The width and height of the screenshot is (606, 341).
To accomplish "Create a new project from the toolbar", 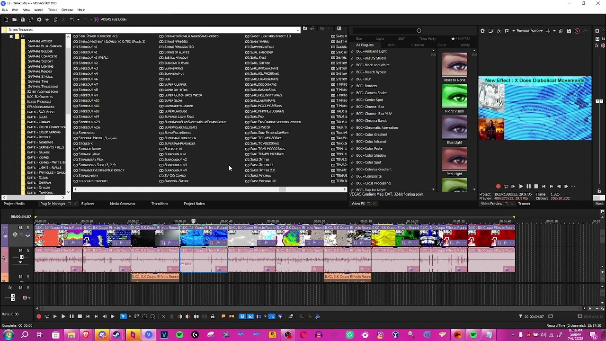I will click(x=6, y=19).
